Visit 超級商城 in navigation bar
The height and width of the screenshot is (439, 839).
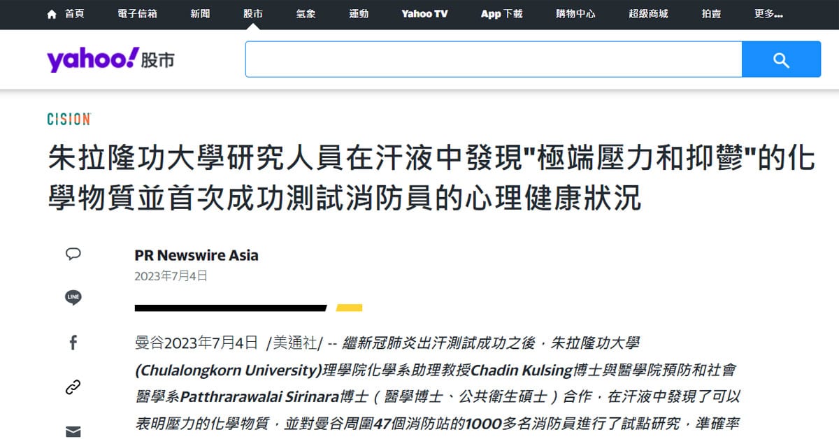(648, 14)
